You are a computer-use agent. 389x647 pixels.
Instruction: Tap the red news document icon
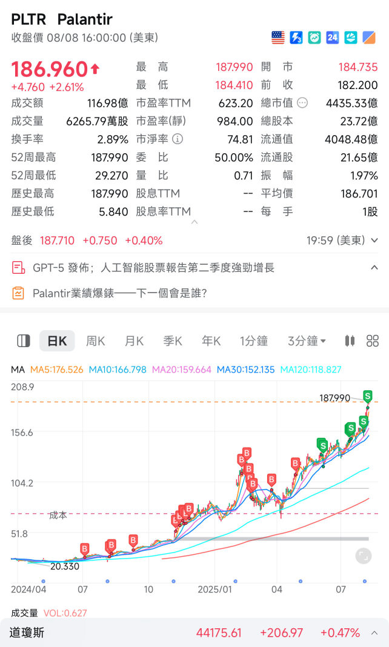[x=18, y=268]
